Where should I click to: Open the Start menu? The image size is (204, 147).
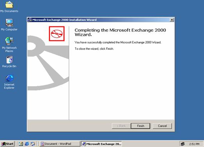point(7,144)
